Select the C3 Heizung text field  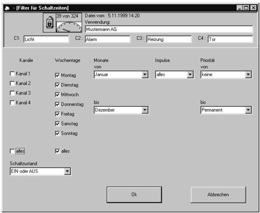(167, 39)
